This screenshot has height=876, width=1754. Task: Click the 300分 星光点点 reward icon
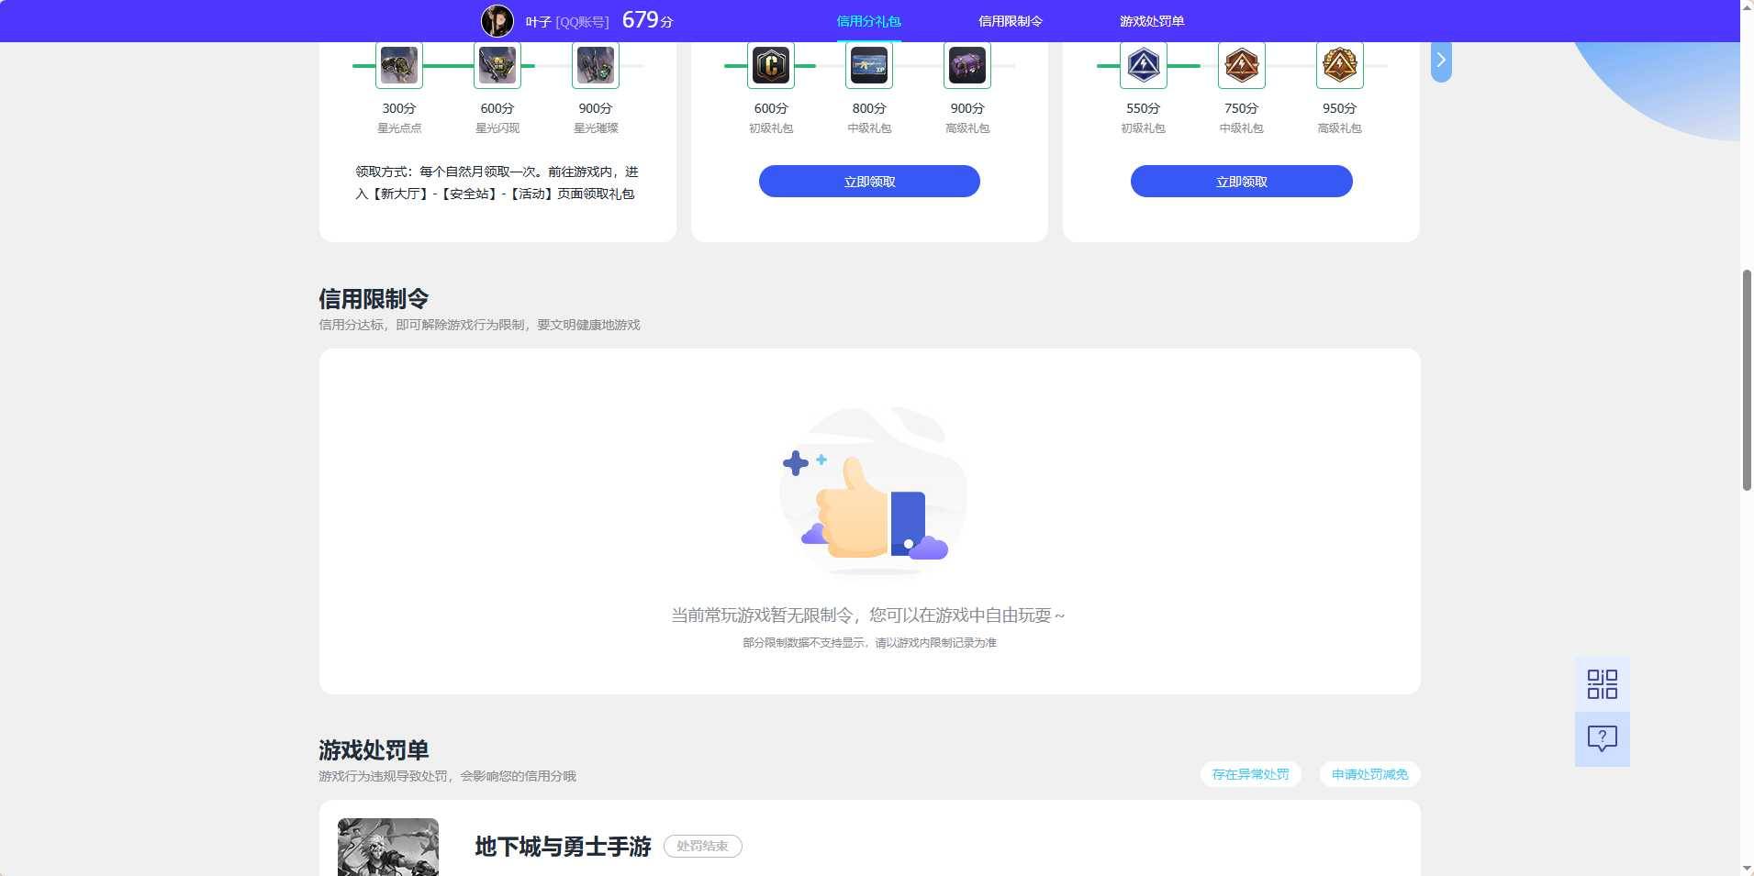pyautogui.click(x=399, y=65)
